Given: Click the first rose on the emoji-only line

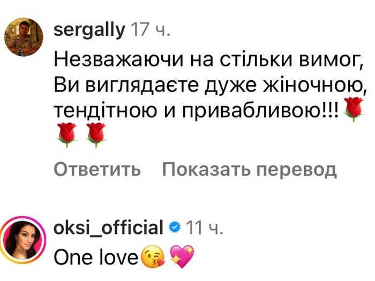Looking at the screenshot, I should pyautogui.click(x=67, y=135).
